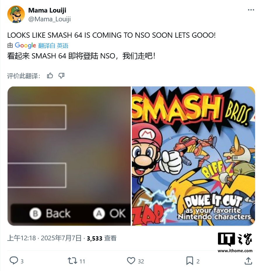Rate translation with thumbs down
This screenshot has height=271, width=262.
click(x=61, y=75)
